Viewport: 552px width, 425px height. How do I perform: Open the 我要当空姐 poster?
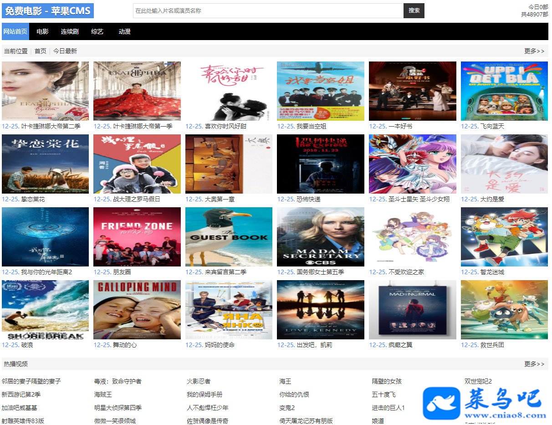coord(321,91)
